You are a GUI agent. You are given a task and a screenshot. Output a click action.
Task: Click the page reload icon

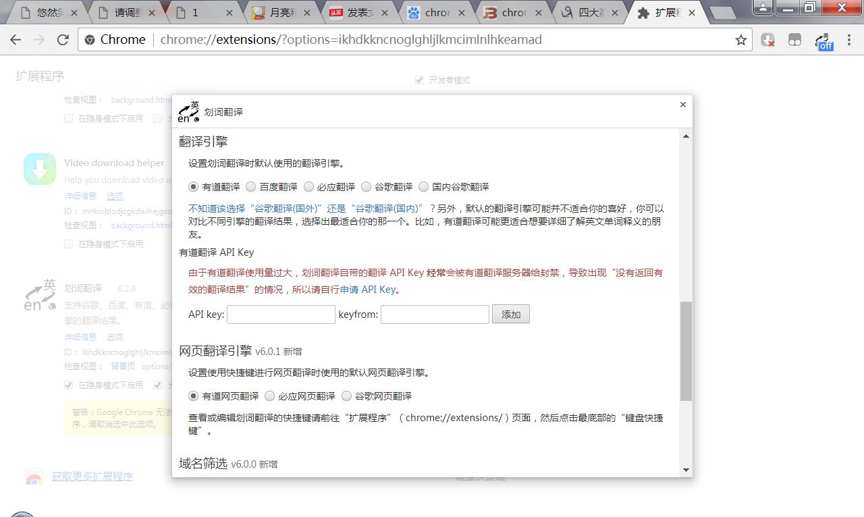point(63,40)
